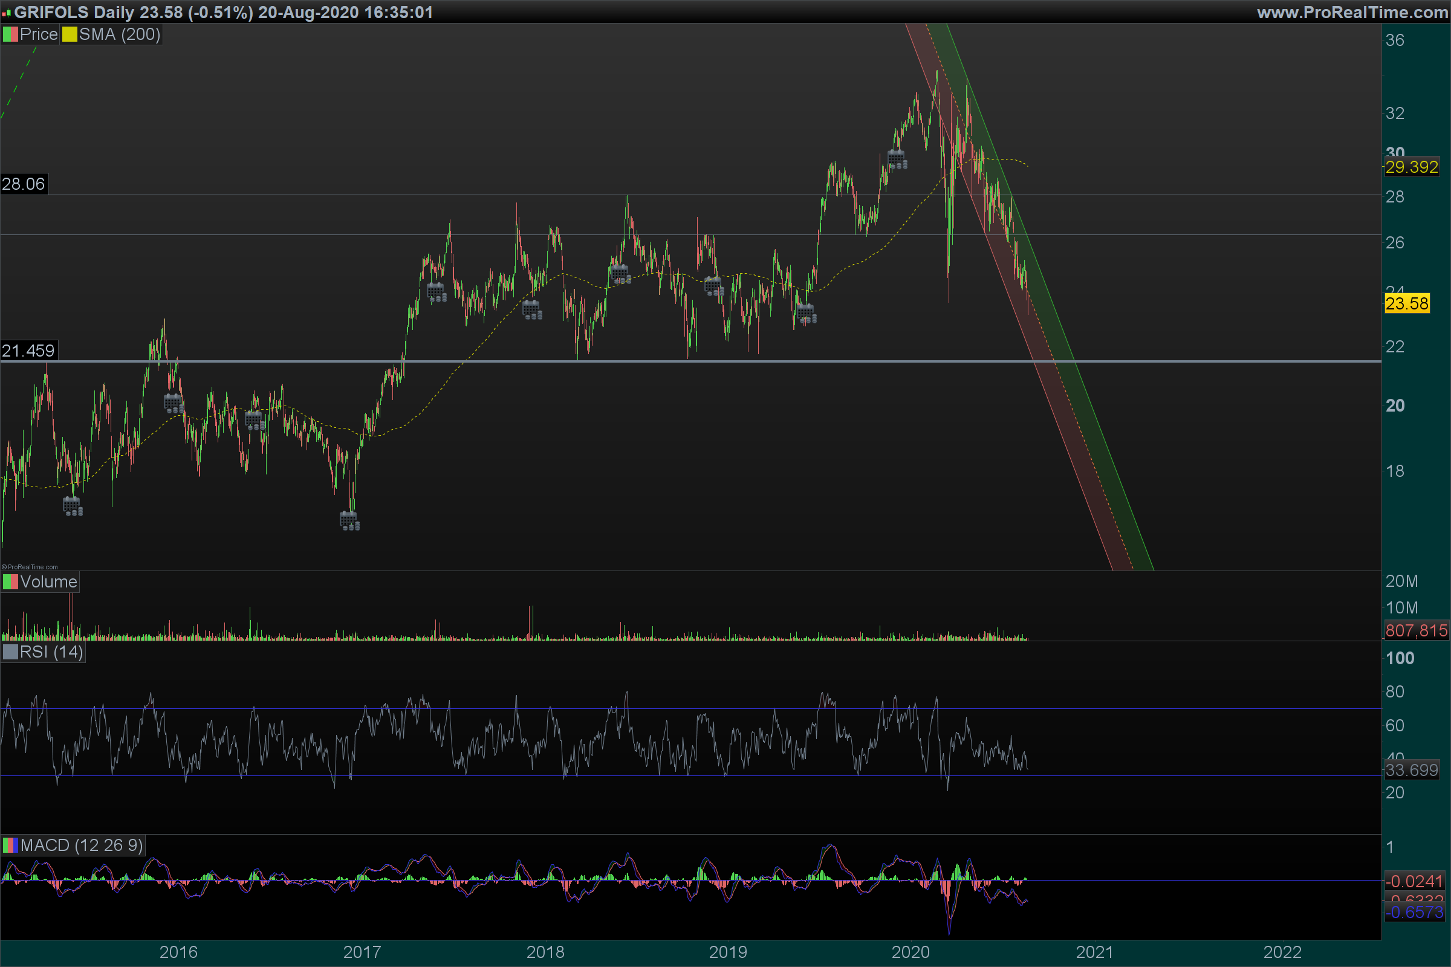1451x967 pixels.
Task: Click the www.ProRealTime.com link at top right
Action: click(x=1352, y=11)
